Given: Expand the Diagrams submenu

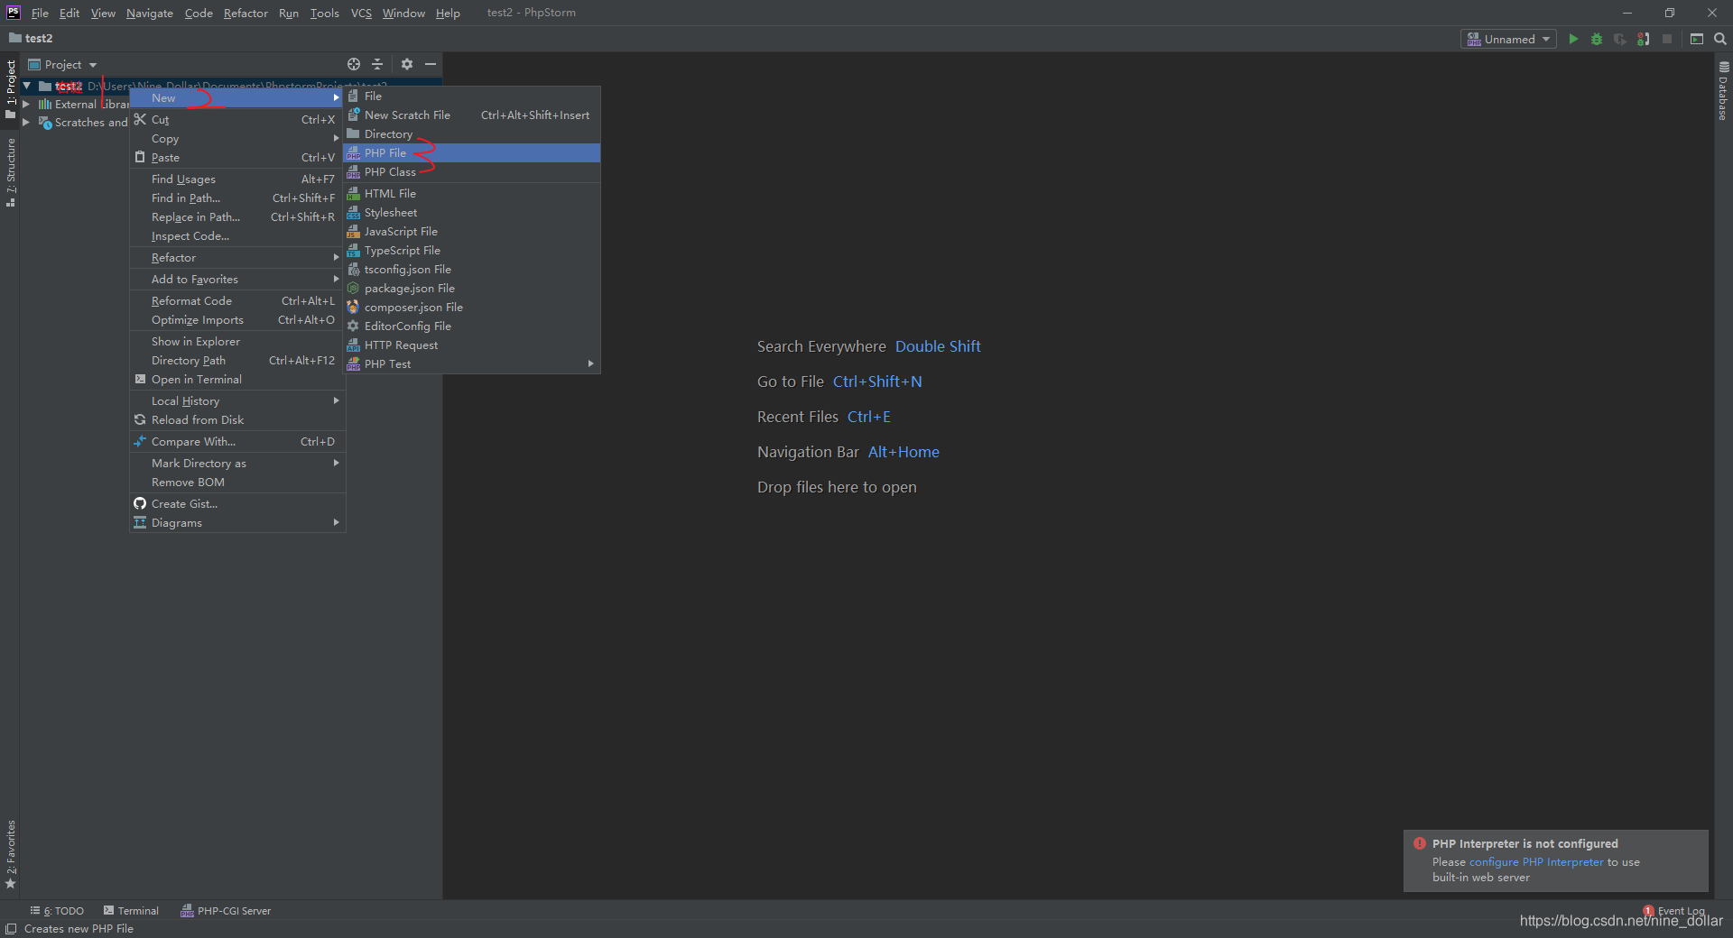Looking at the screenshot, I should pos(237,523).
